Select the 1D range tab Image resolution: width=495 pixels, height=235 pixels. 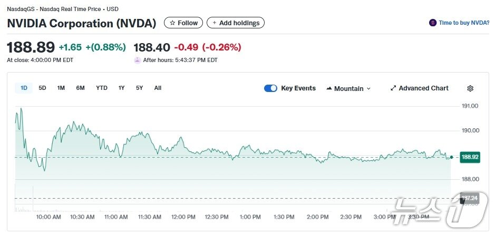[24, 88]
